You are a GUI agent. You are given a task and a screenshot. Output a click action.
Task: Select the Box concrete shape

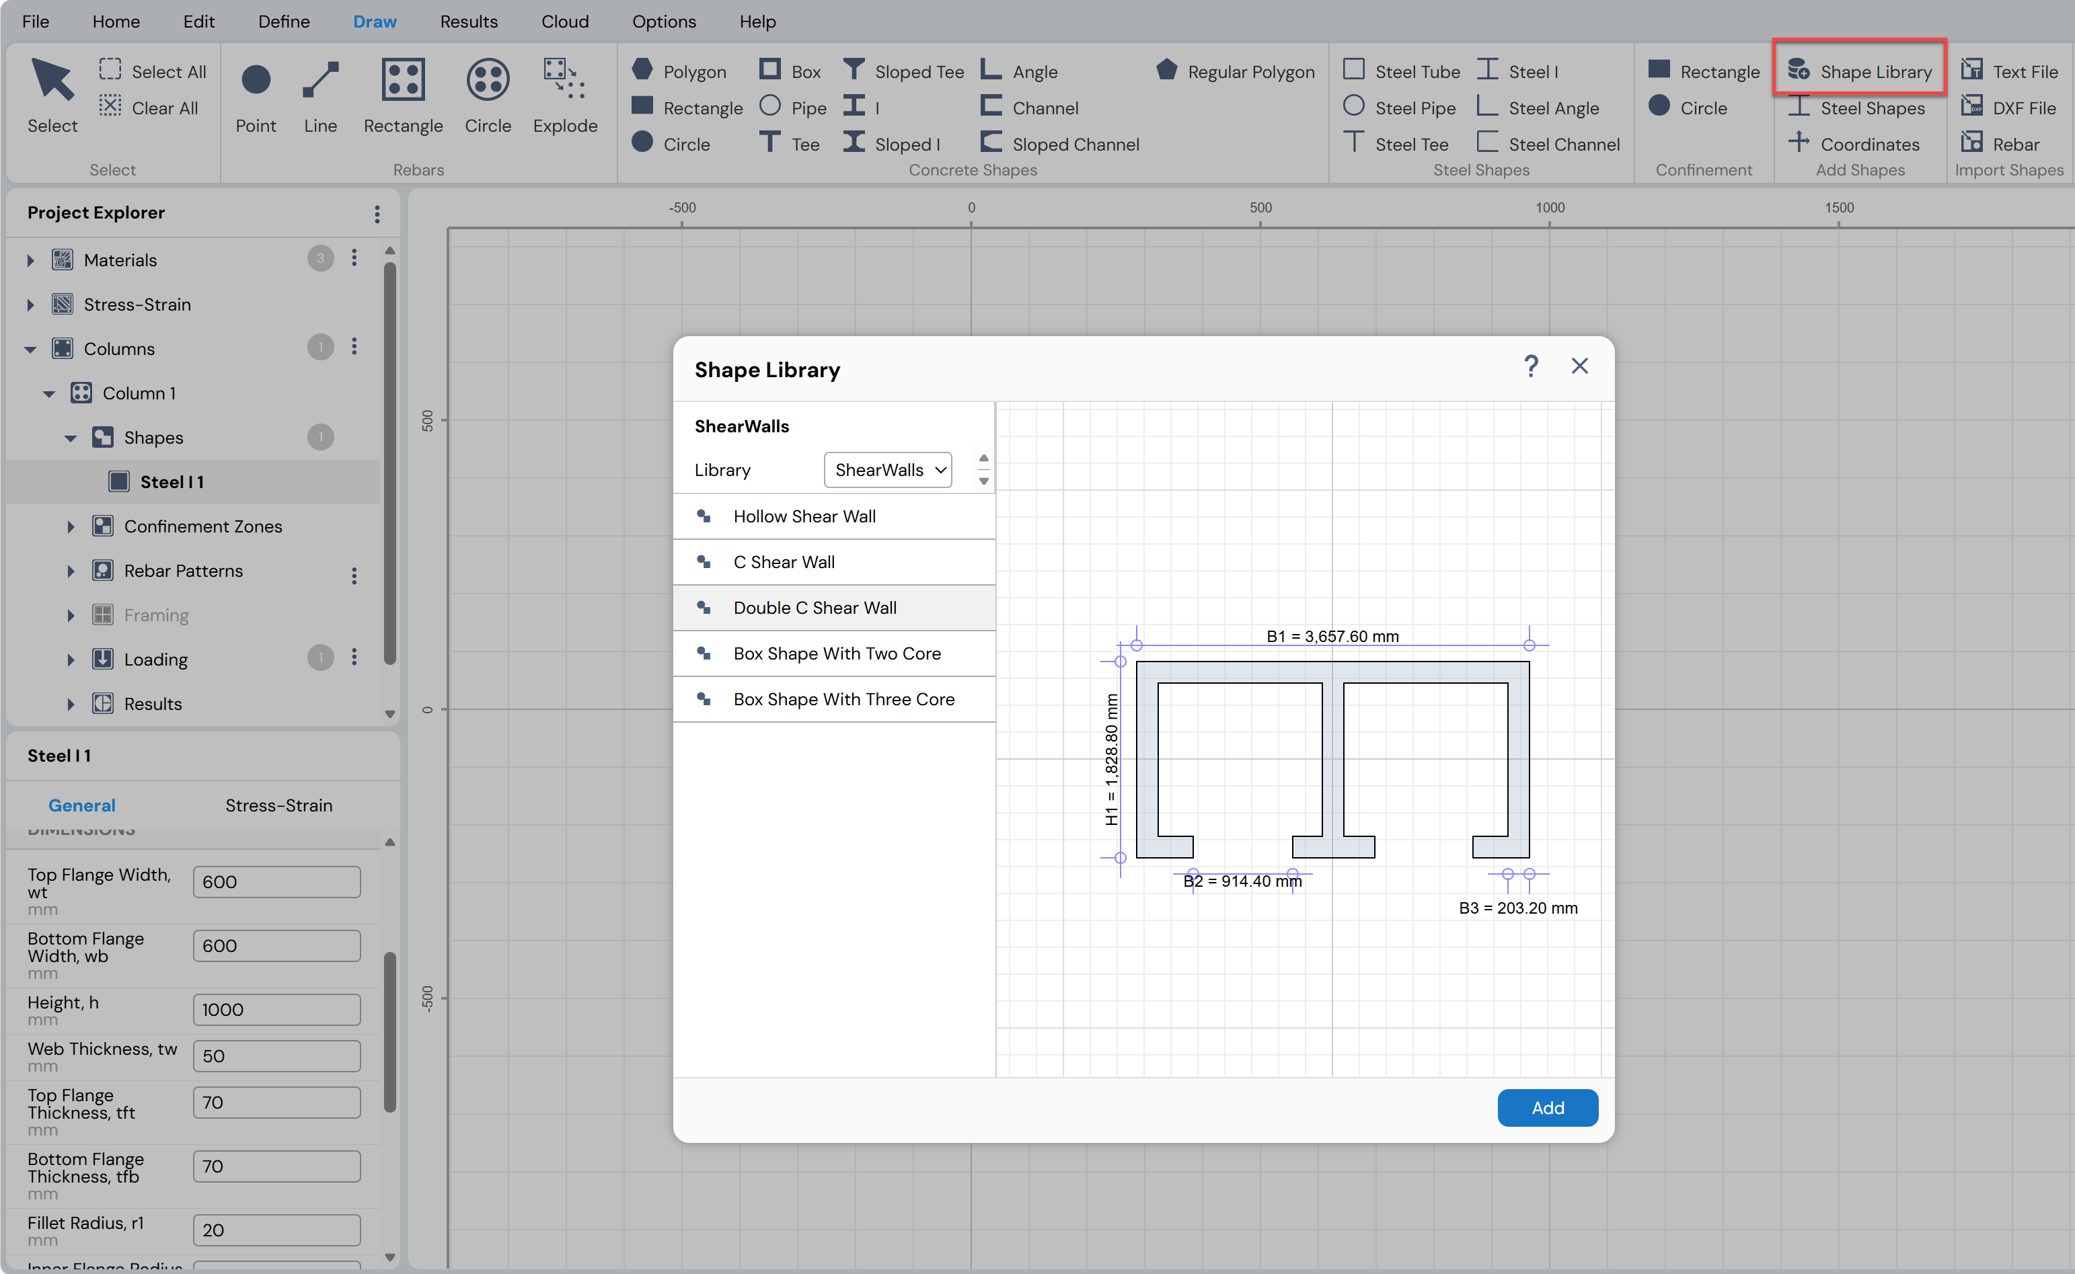point(790,71)
